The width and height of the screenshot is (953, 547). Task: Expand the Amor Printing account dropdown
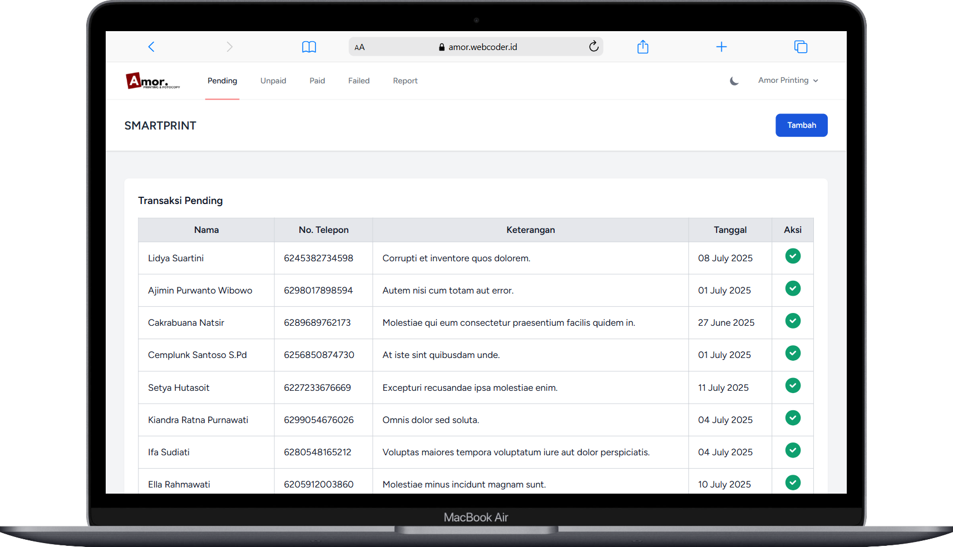(788, 81)
